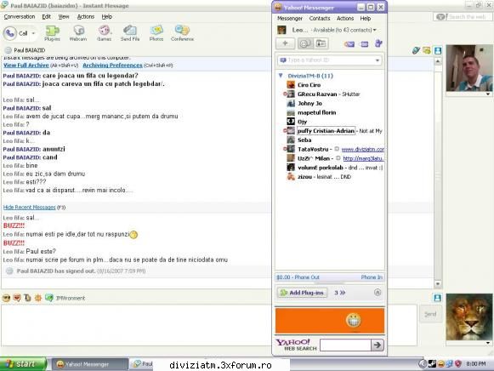The image size is (494, 371).
Task: Open TataVostru's www.diviziatm link
Action: 362,149
